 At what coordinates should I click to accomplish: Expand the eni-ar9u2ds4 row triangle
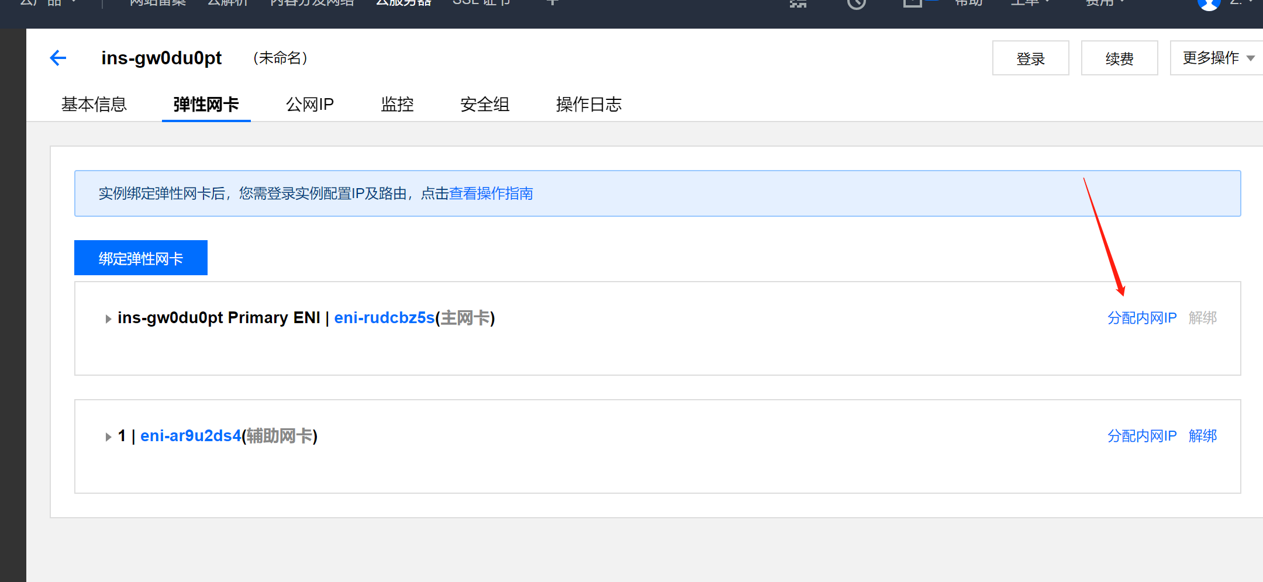[108, 437]
